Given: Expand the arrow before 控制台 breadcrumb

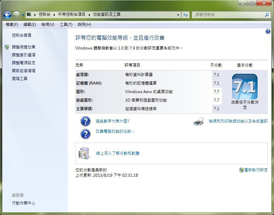Looking at the screenshot, I should coord(35,15).
